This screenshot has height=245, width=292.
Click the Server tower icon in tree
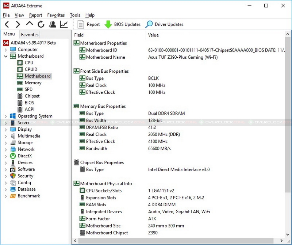tap(13, 123)
